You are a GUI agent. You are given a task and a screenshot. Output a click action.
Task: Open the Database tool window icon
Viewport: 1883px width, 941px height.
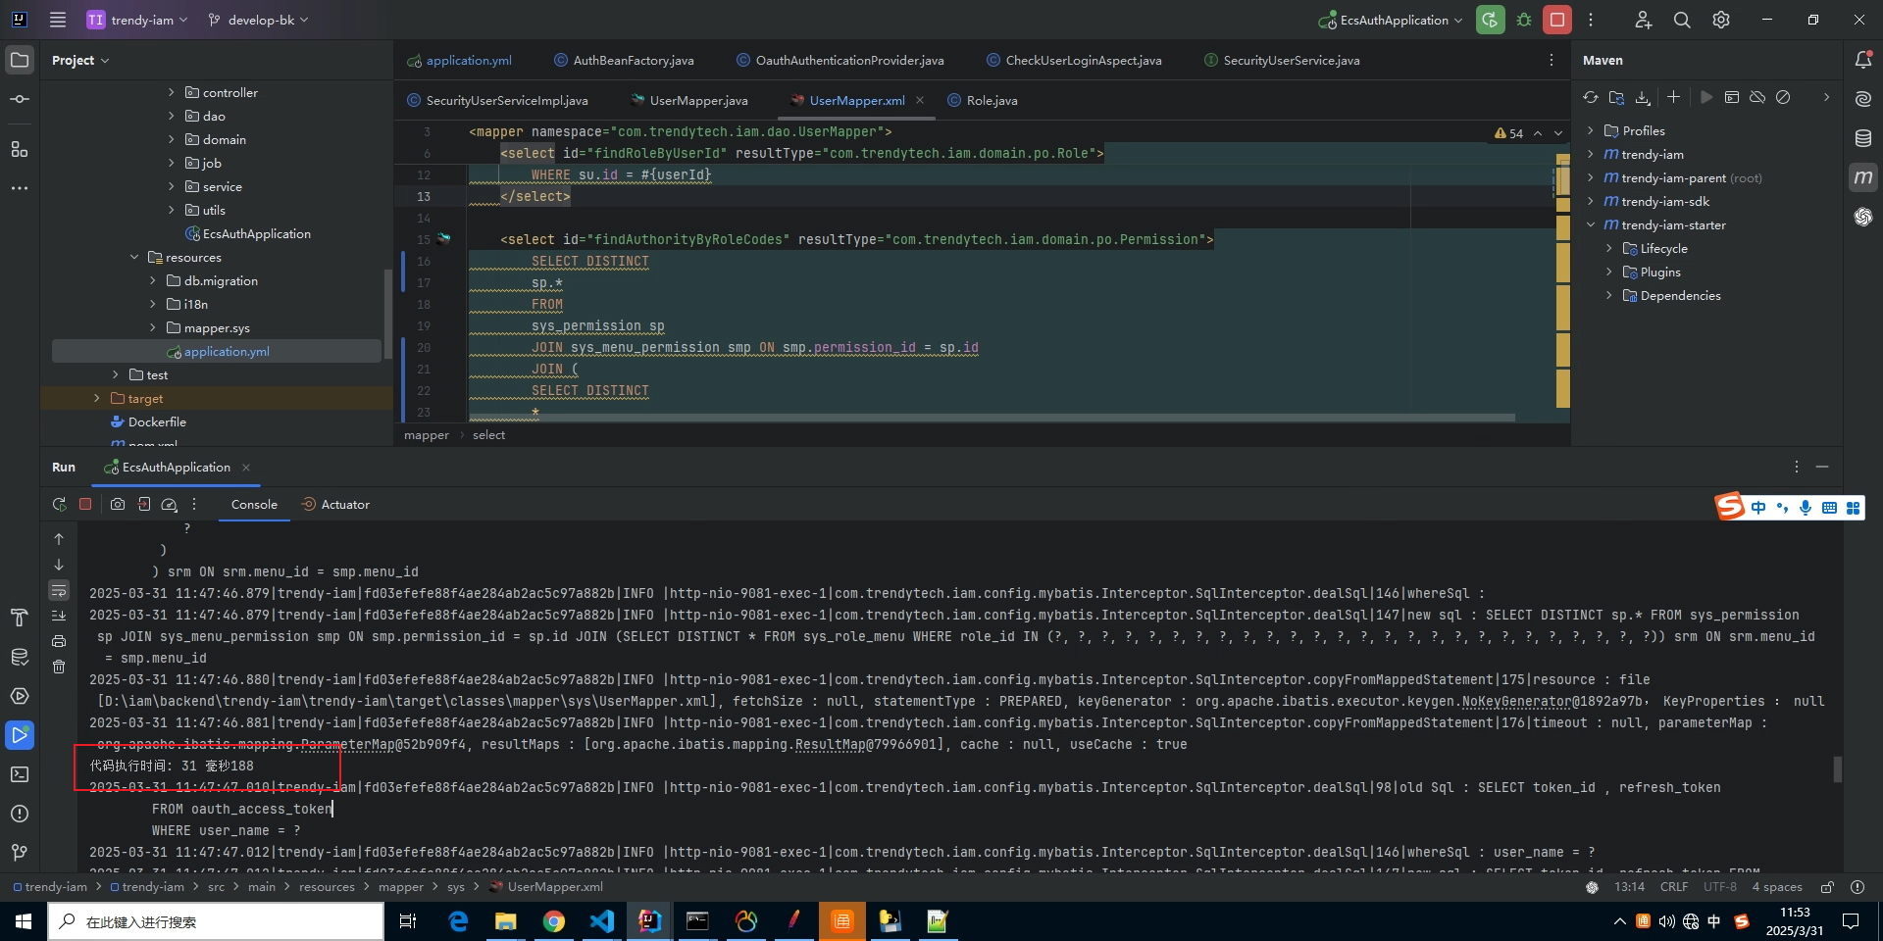(1863, 138)
